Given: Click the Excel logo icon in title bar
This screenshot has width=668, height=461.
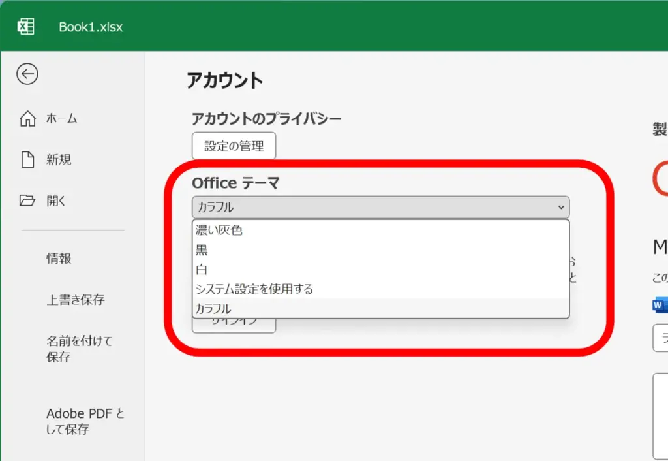Looking at the screenshot, I should (25, 26).
